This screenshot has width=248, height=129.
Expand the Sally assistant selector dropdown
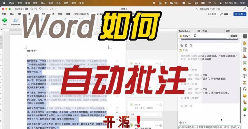pyautogui.click(x=185, y=36)
